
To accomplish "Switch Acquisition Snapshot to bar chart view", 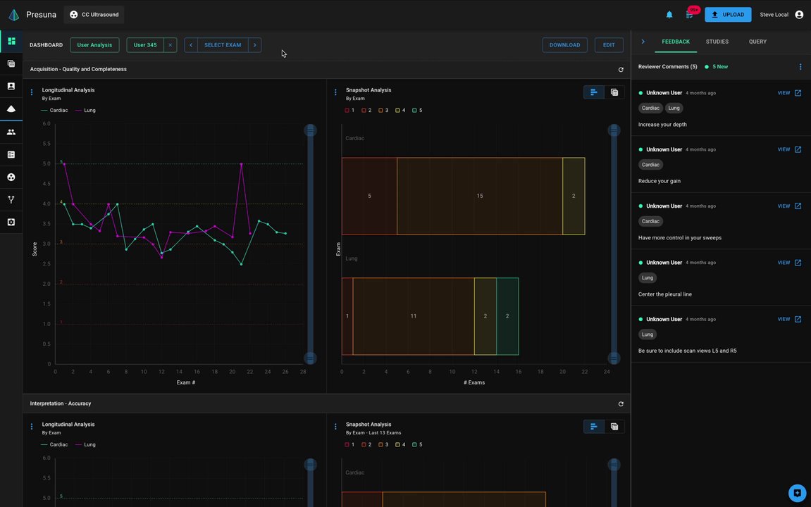I will [x=594, y=92].
